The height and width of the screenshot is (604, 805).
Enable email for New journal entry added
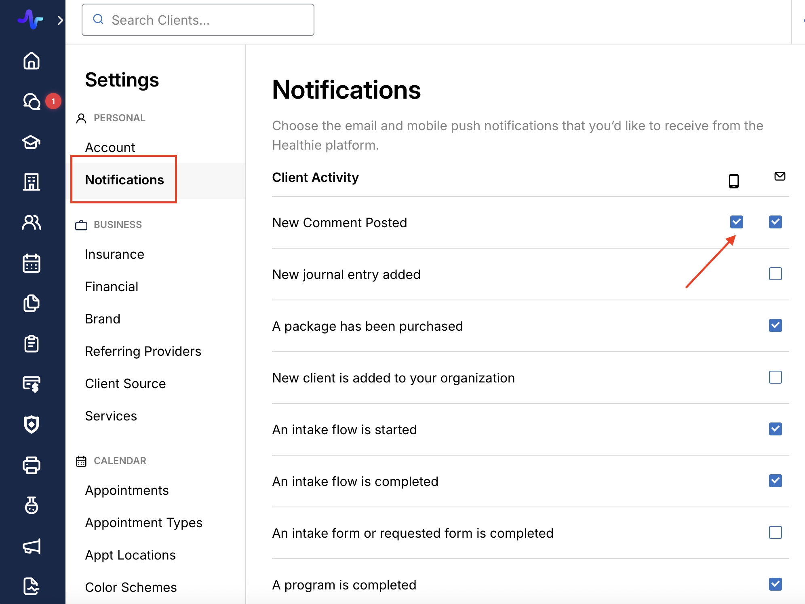(775, 274)
